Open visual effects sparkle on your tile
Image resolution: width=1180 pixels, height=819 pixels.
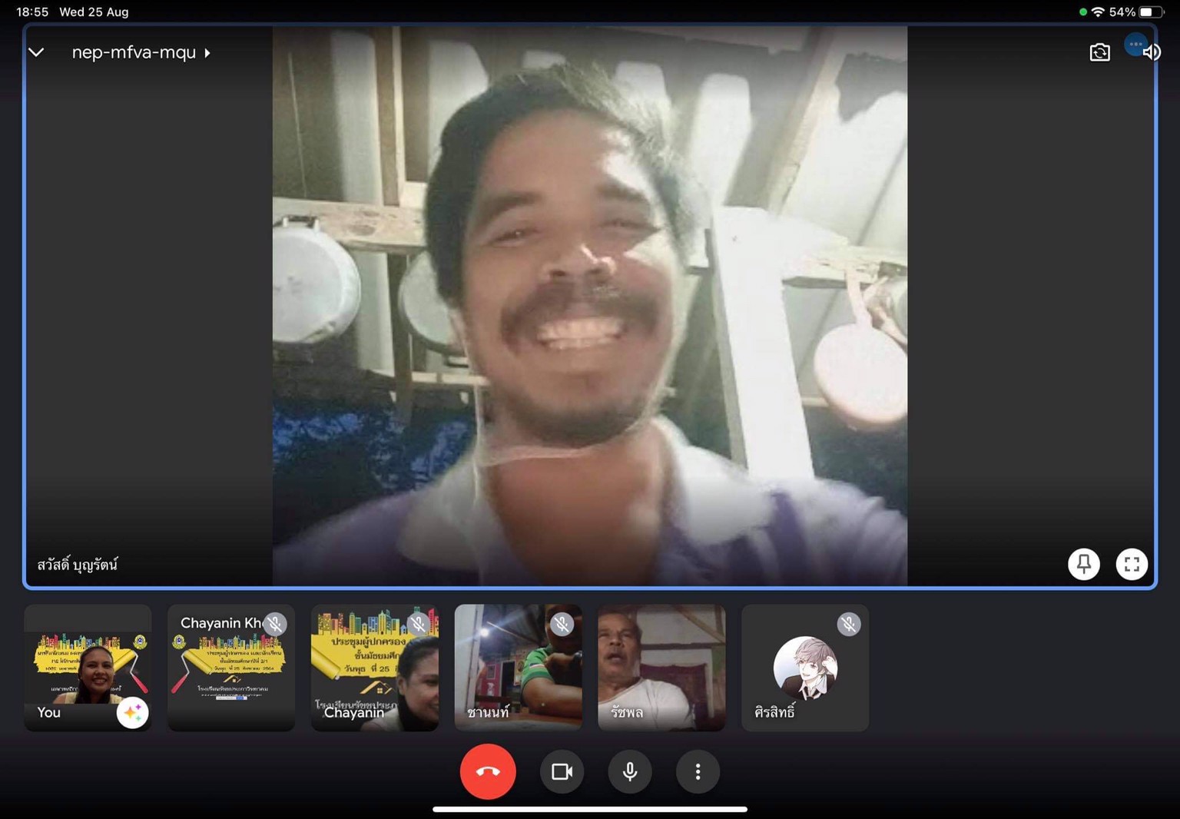(132, 713)
